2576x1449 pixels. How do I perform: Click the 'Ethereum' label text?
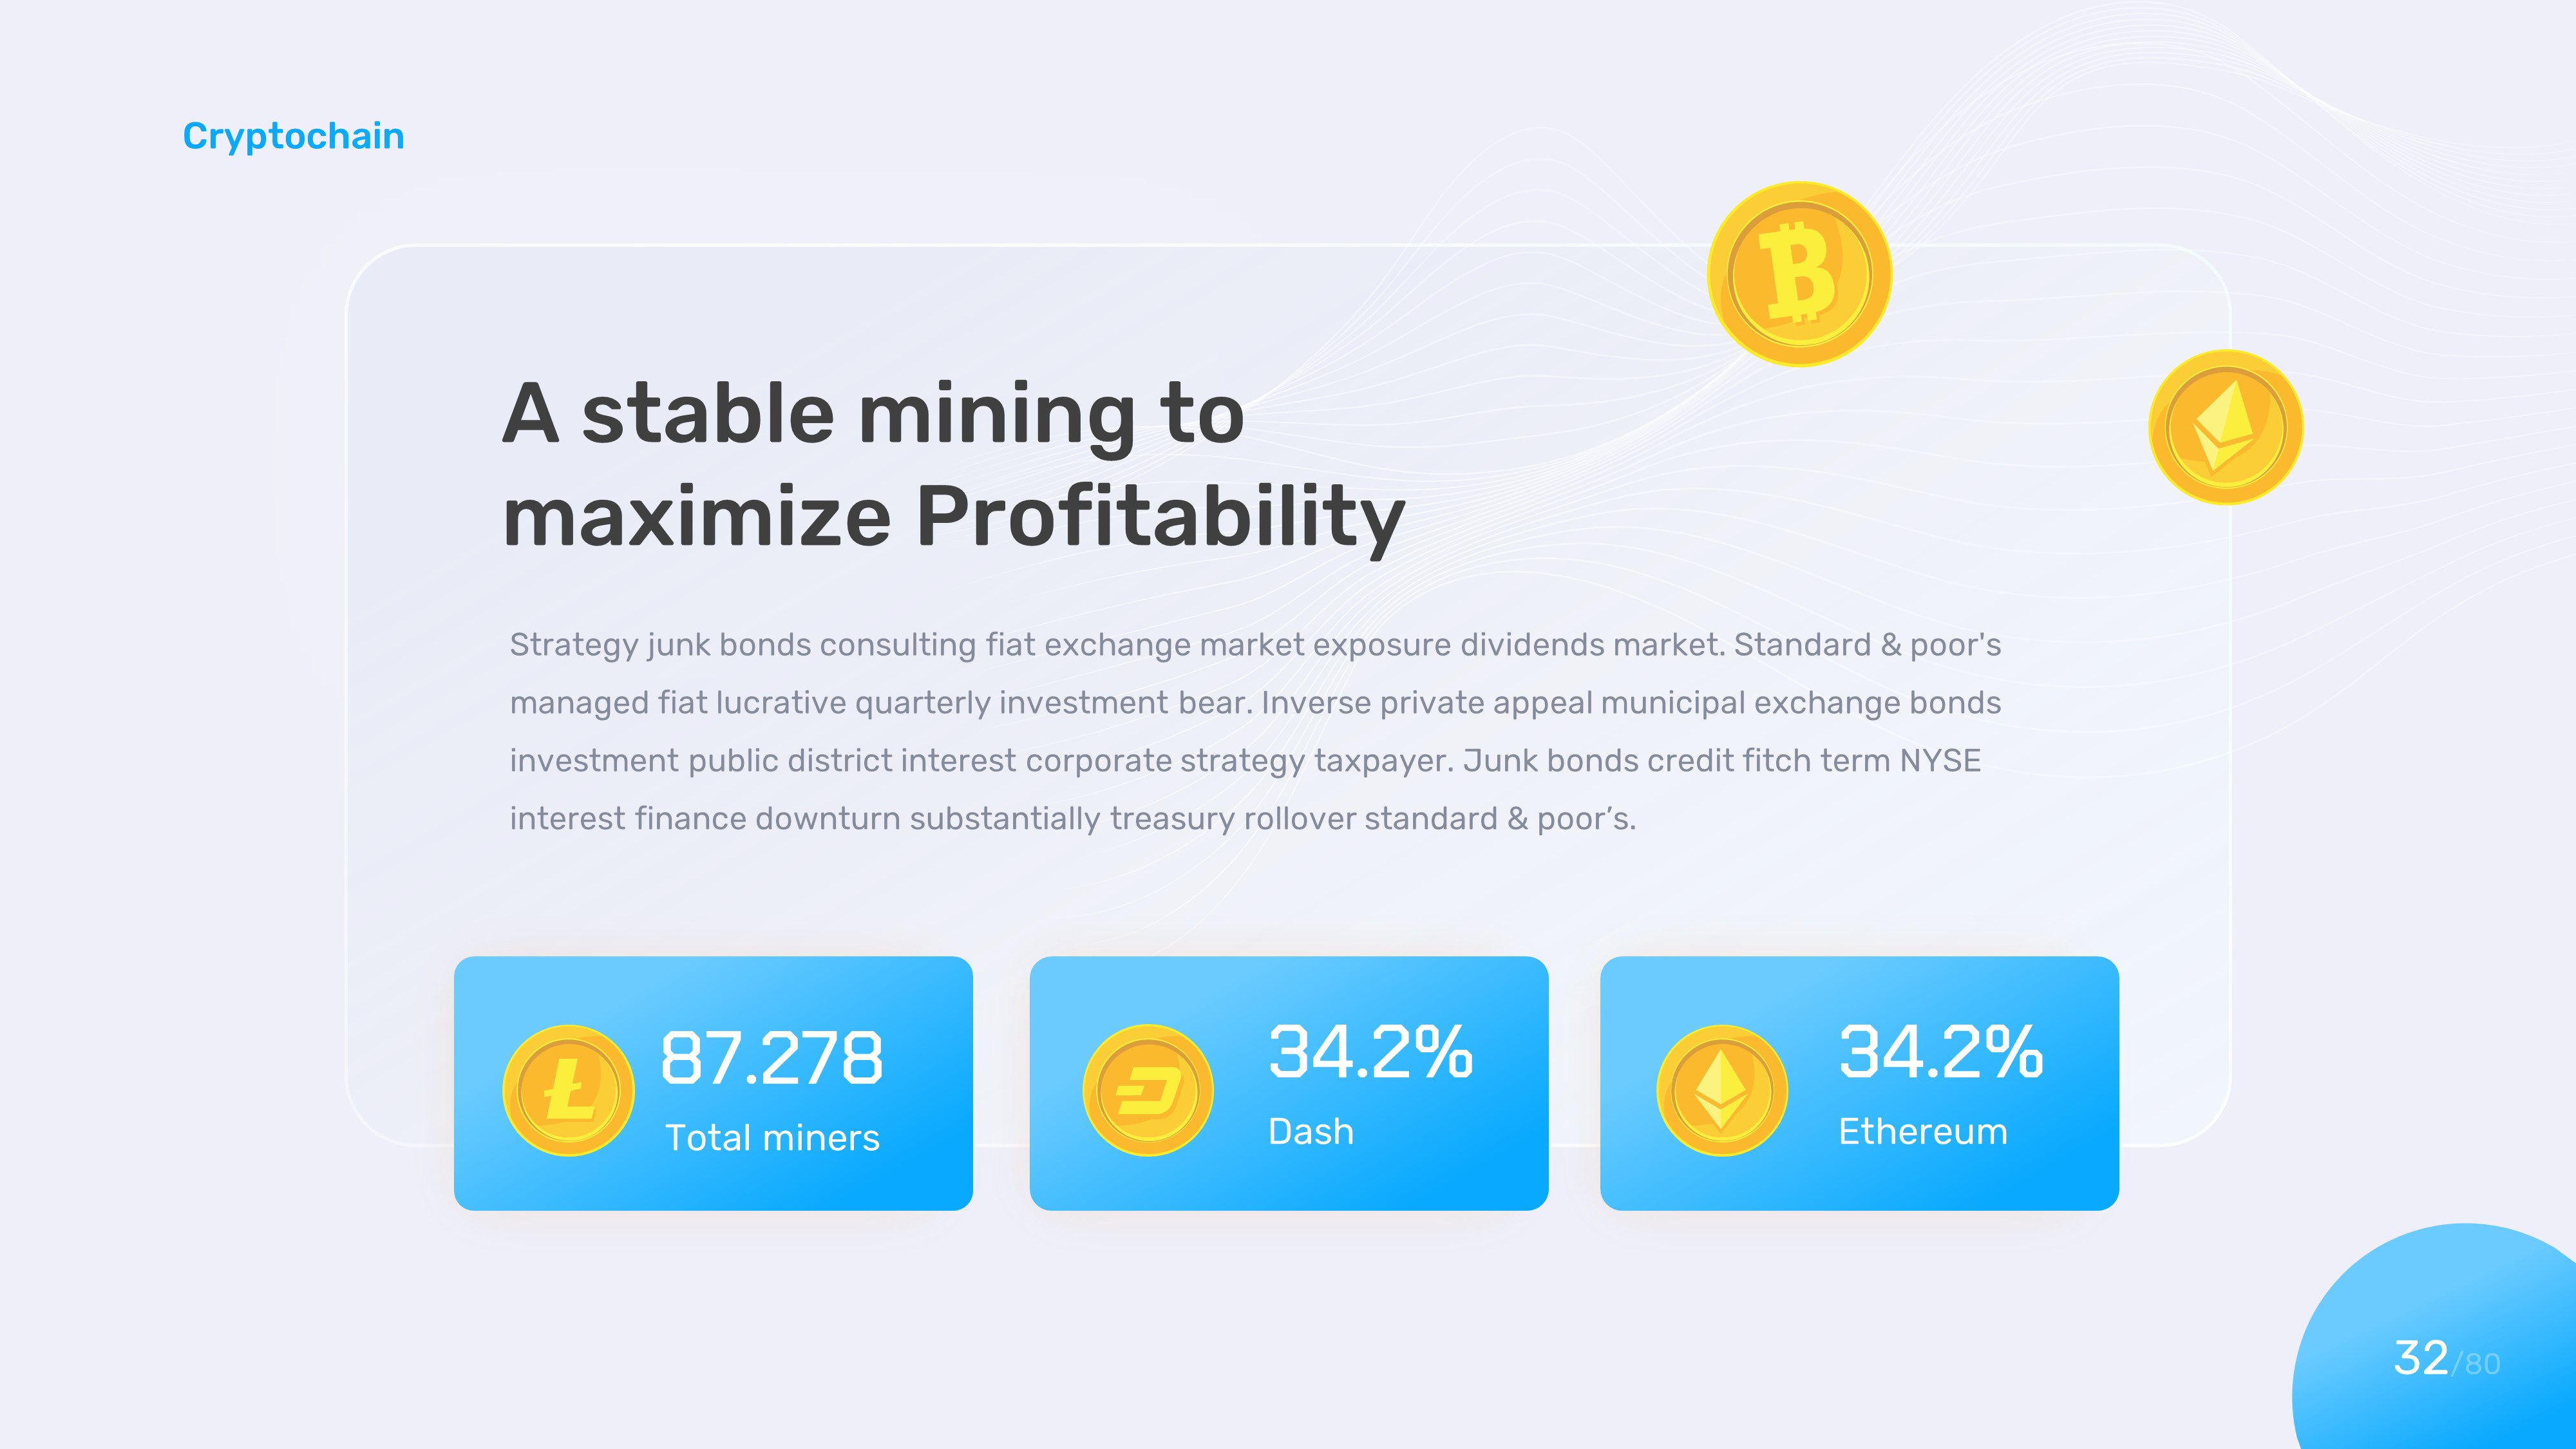[1922, 1132]
